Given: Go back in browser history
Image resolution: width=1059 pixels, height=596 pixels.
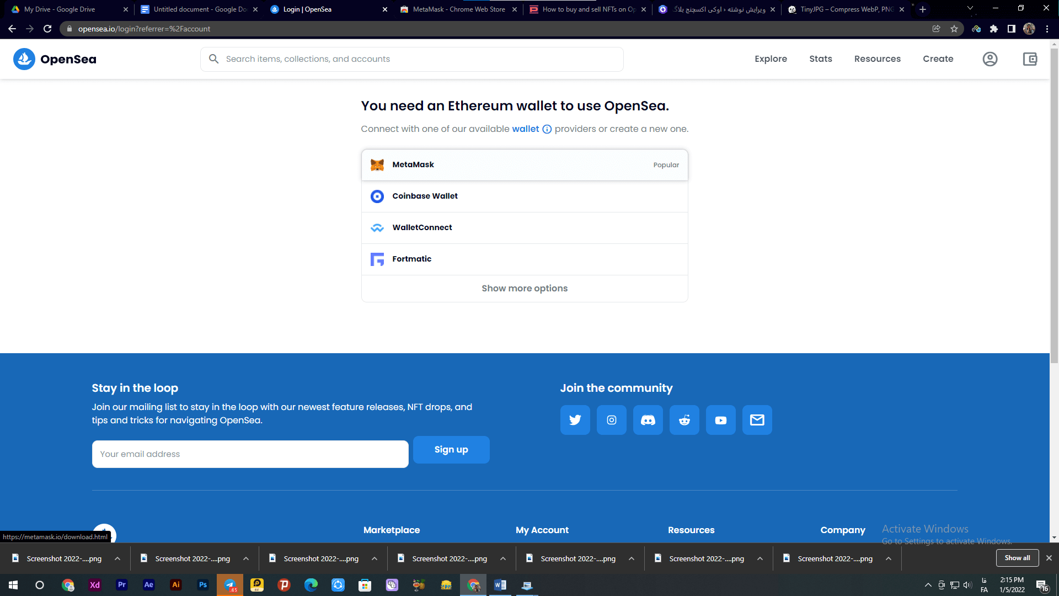Looking at the screenshot, I should (x=12, y=29).
